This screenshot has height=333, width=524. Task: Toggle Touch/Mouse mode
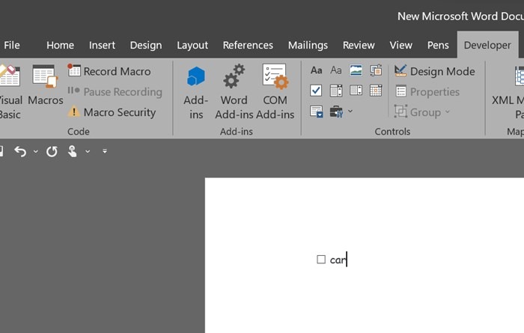tap(72, 151)
